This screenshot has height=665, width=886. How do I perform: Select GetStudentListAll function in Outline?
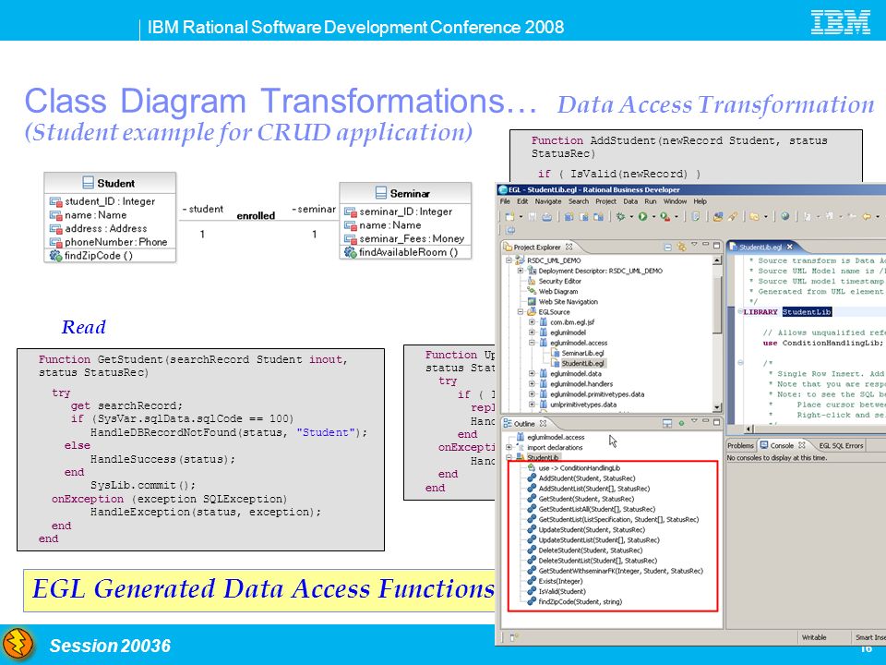[x=597, y=509]
